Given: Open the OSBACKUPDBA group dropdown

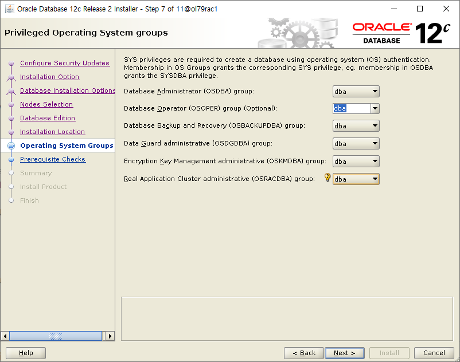Looking at the screenshot, I should coord(356,126).
